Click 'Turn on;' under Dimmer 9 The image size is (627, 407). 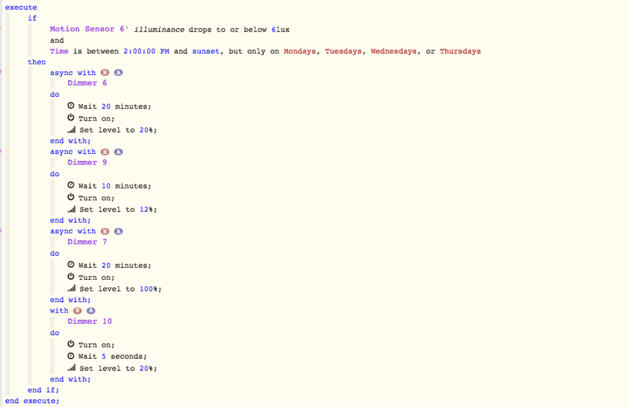96,198
